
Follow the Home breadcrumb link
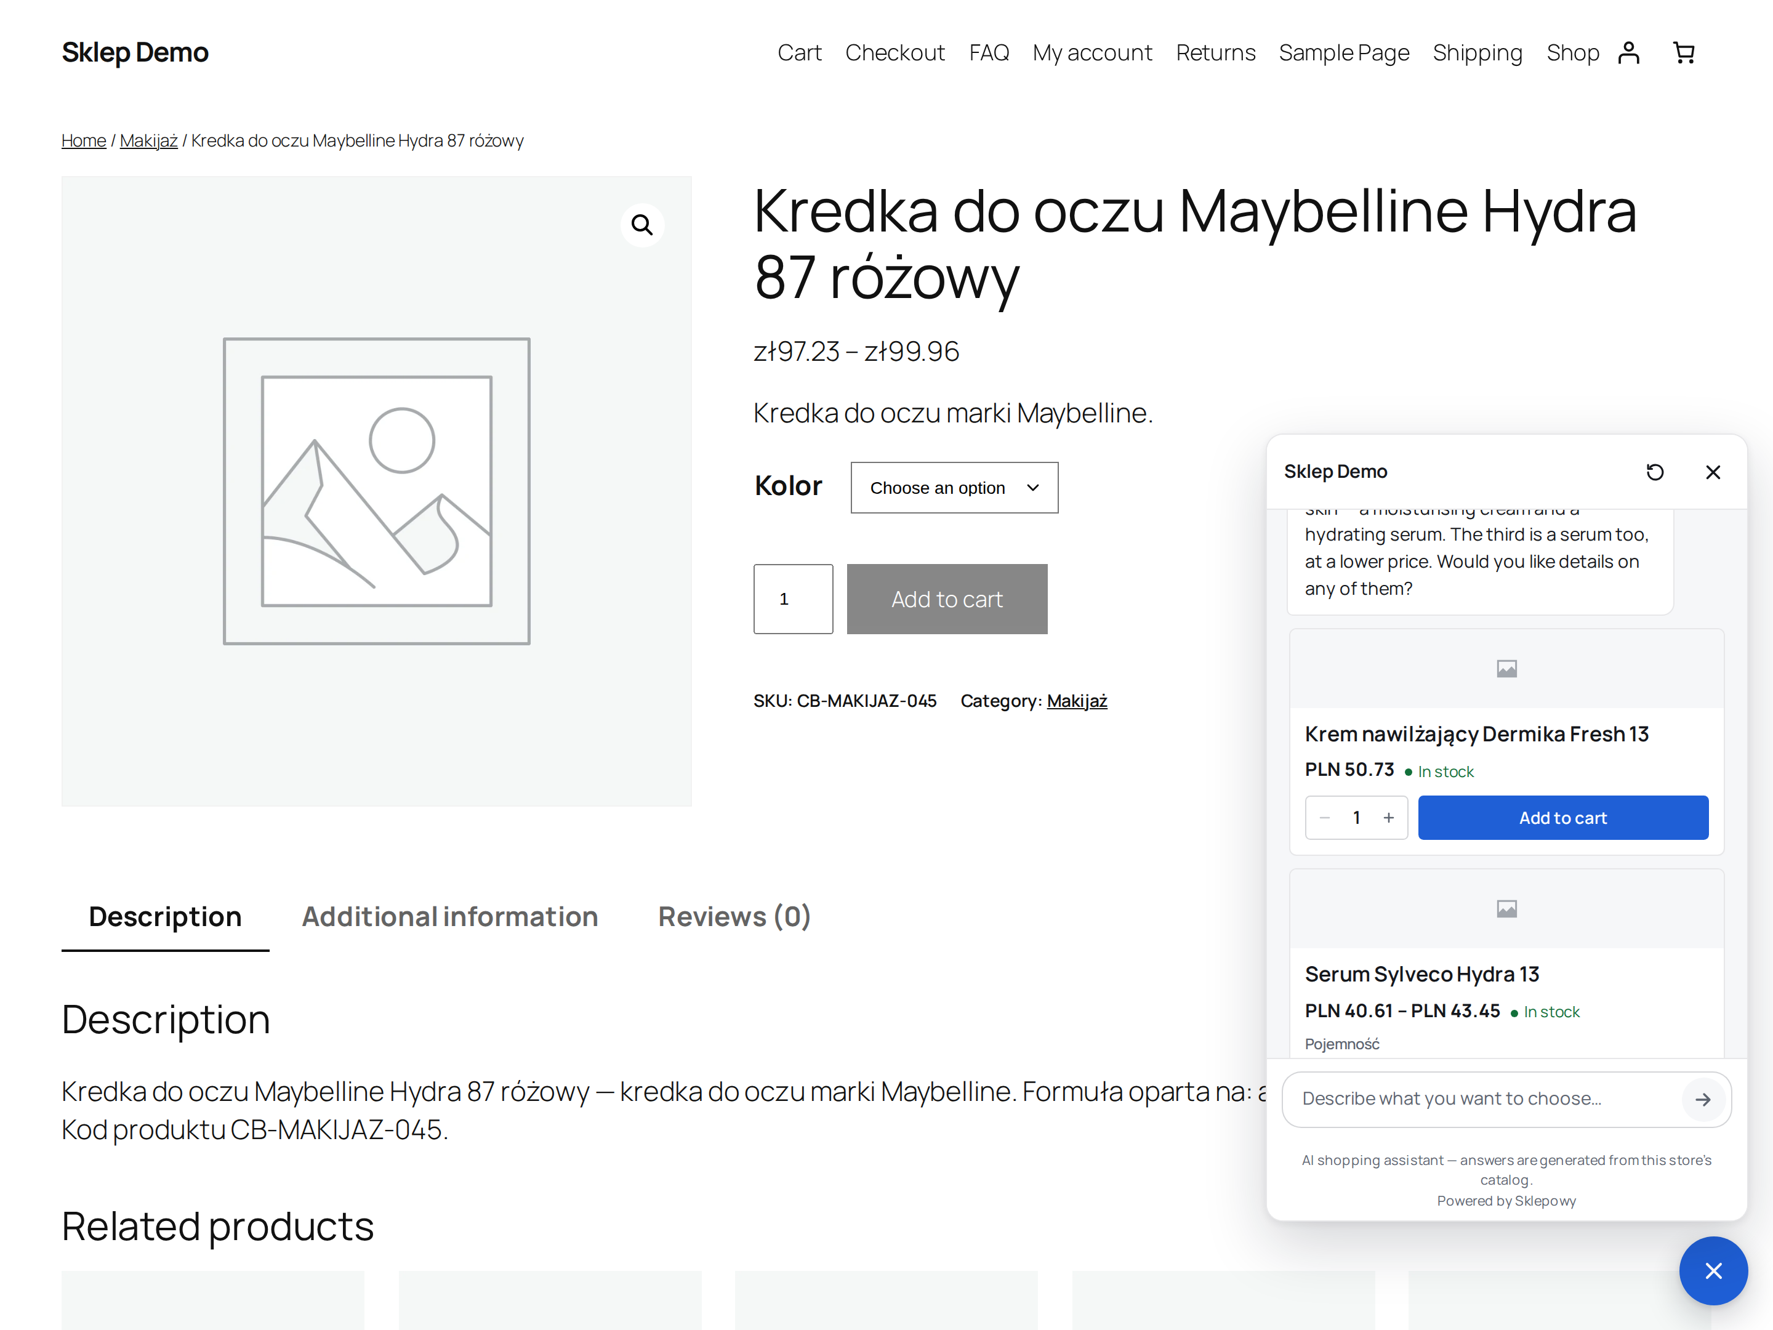[x=84, y=141]
